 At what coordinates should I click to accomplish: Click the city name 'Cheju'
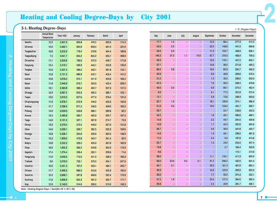[x=27, y=148]
